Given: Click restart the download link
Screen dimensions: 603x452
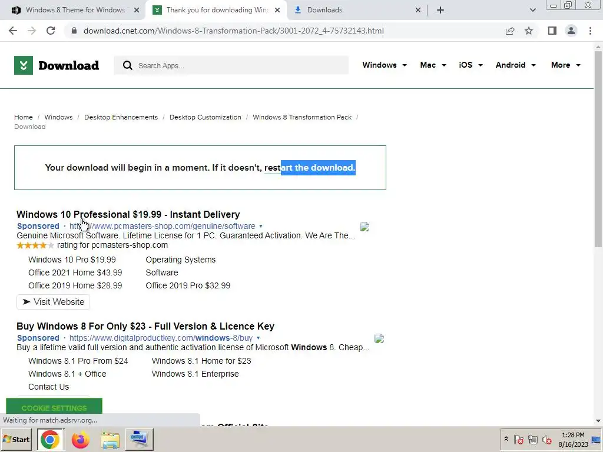Looking at the screenshot, I should (x=310, y=168).
